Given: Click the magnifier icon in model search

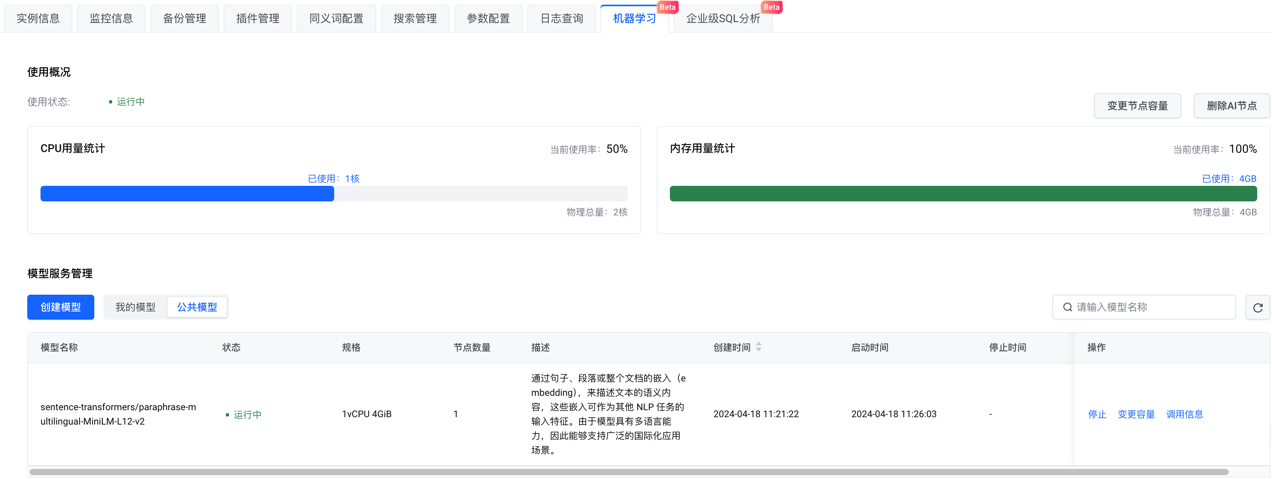Looking at the screenshot, I should pyautogui.click(x=1067, y=308).
